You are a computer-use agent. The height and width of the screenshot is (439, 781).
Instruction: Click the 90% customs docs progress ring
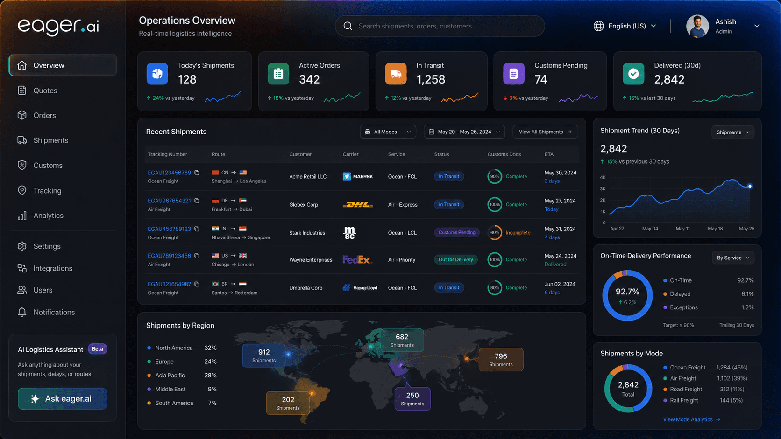point(495,176)
